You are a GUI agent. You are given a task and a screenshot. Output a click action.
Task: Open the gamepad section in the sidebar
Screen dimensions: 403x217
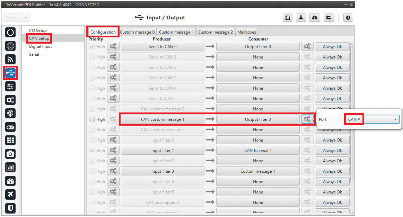10,127
